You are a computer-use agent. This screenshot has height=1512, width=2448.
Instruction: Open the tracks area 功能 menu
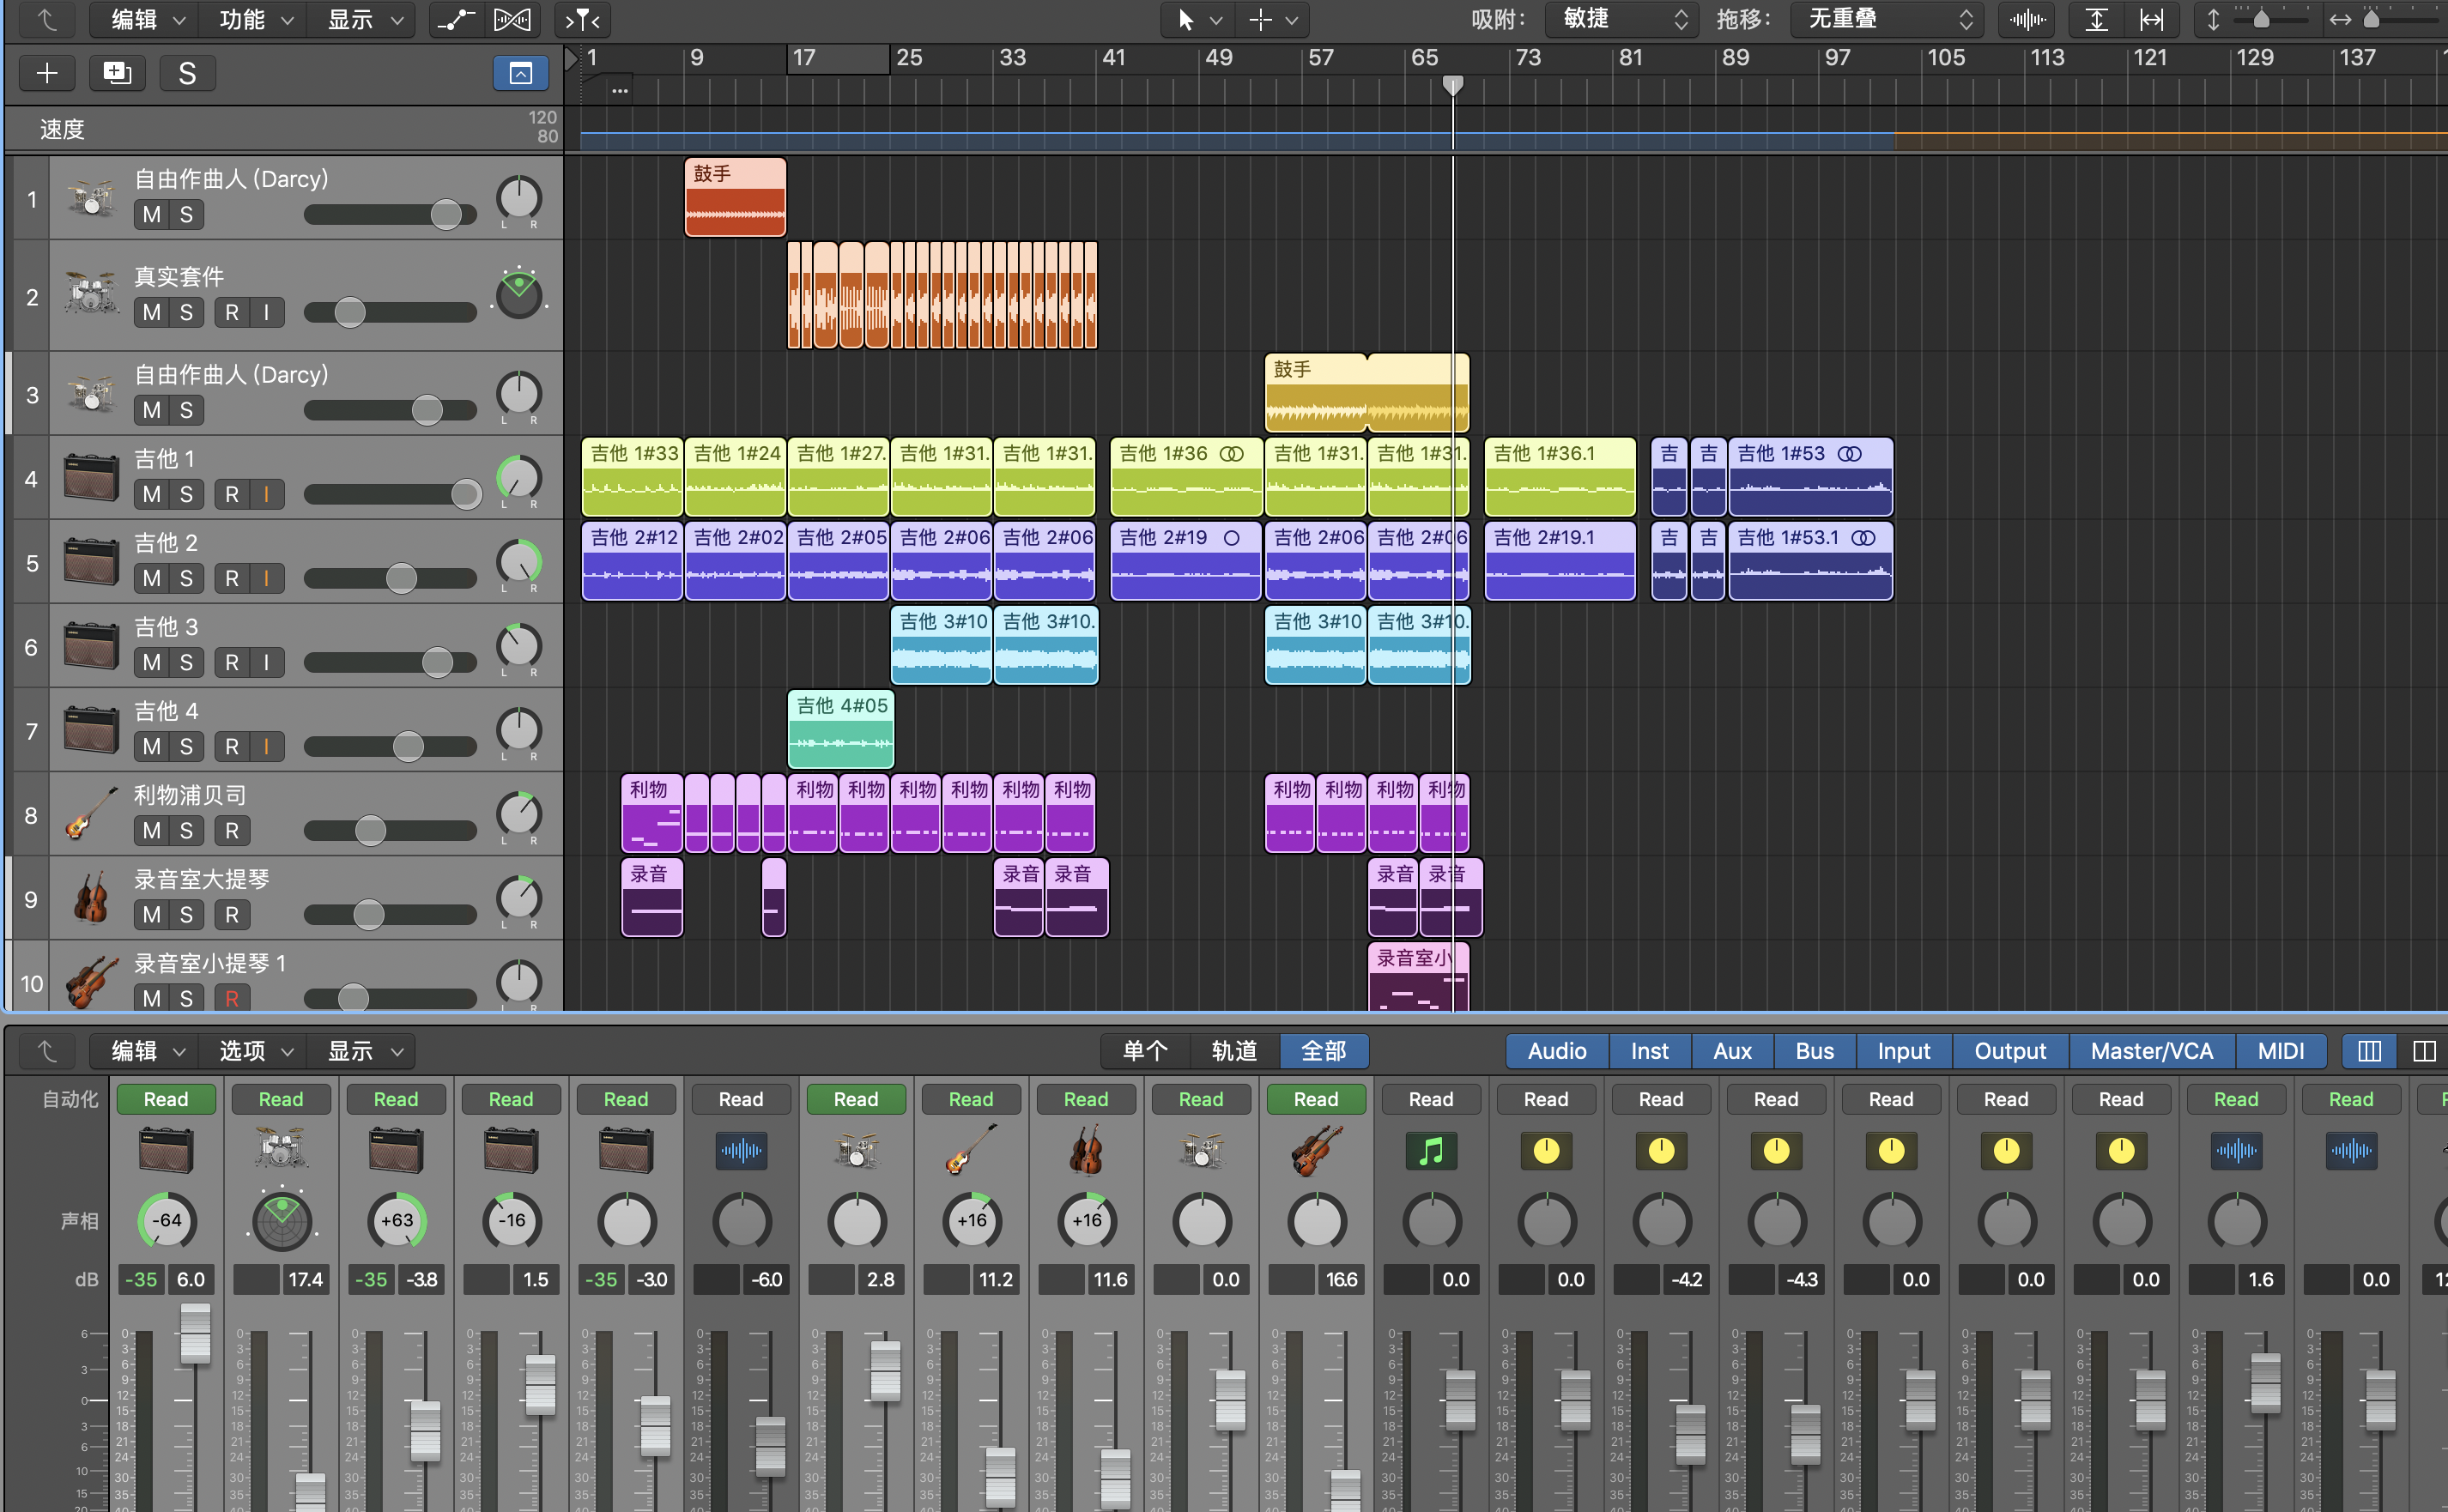coord(254,19)
